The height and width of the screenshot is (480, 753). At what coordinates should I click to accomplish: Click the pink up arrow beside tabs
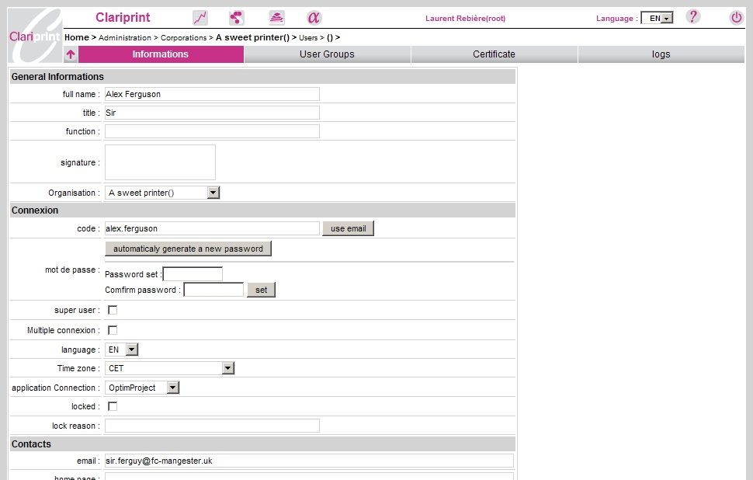(71, 54)
